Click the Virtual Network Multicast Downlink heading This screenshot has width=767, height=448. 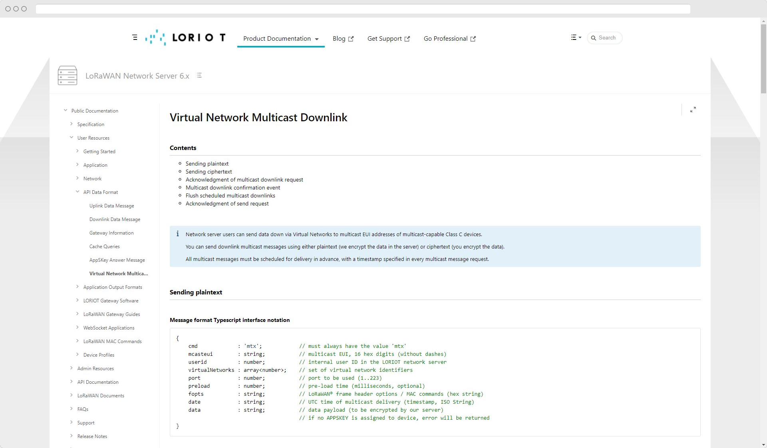tap(258, 118)
